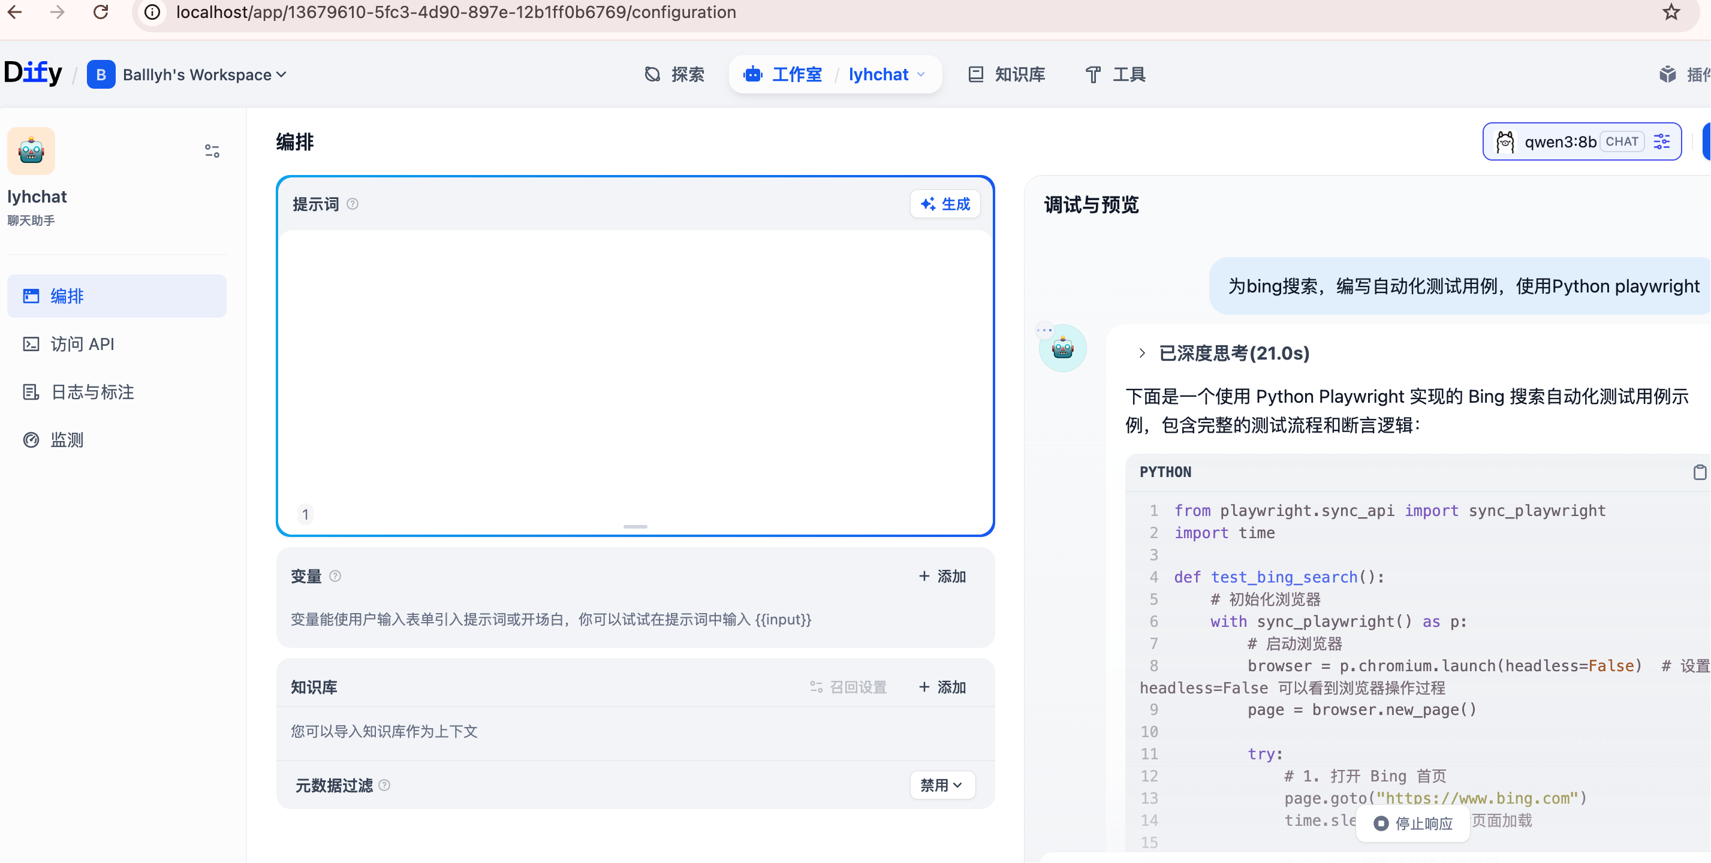The width and height of the screenshot is (1711, 863).
Task: Open app settings icon beside lyhchat avatar
Action: pyautogui.click(x=212, y=152)
